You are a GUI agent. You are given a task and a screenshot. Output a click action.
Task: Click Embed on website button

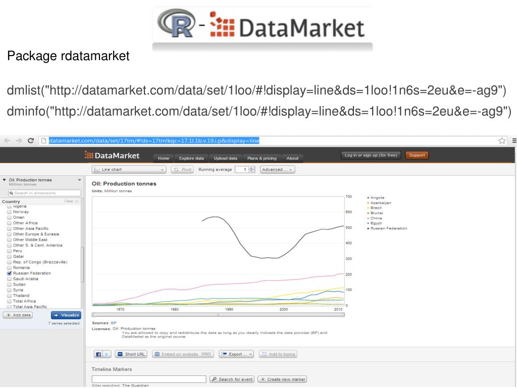[x=183, y=354]
